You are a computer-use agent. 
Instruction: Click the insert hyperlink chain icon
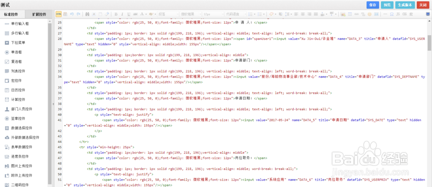356,14
